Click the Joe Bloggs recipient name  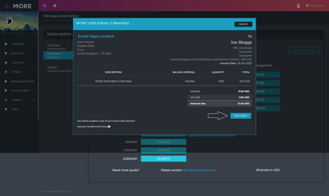(241, 42)
